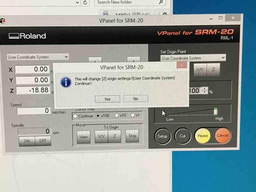Close the Z origin confirmation dialog
Image resolution: width=256 pixels, height=192 pixels.
click(x=182, y=65)
